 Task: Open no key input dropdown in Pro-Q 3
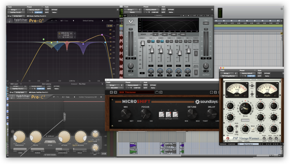click(18, 16)
